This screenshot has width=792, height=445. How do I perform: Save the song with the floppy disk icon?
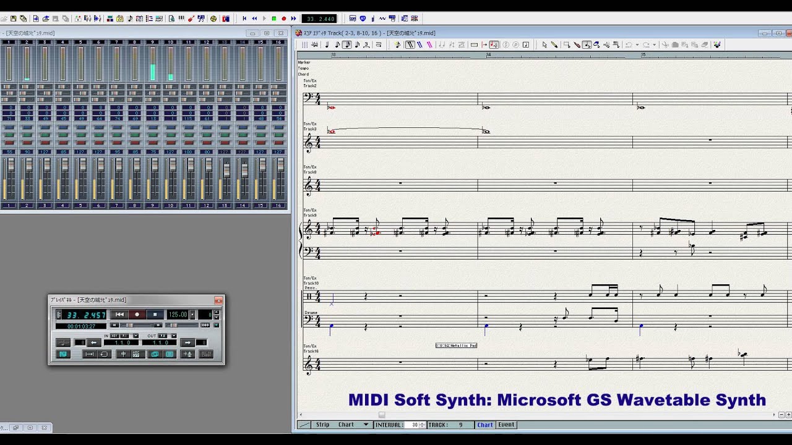[x=13, y=19]
